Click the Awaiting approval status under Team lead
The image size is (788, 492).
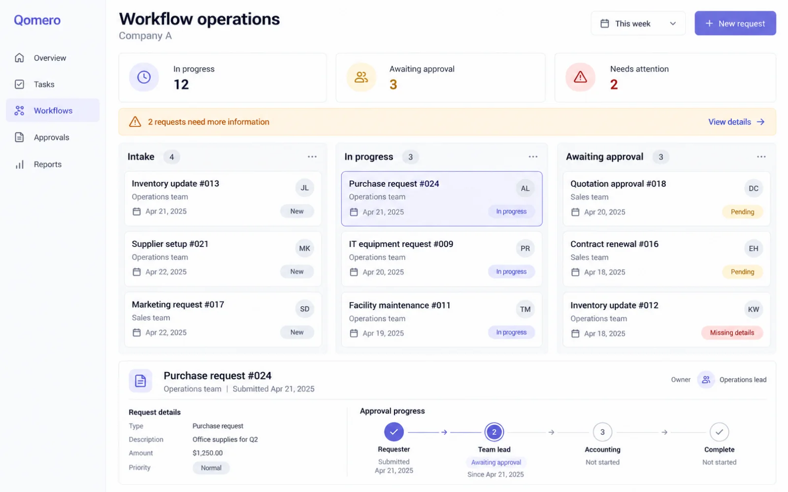tap(496, 462)
